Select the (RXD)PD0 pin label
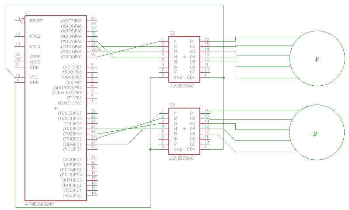349x210 pixels. (x=72, y=196)
